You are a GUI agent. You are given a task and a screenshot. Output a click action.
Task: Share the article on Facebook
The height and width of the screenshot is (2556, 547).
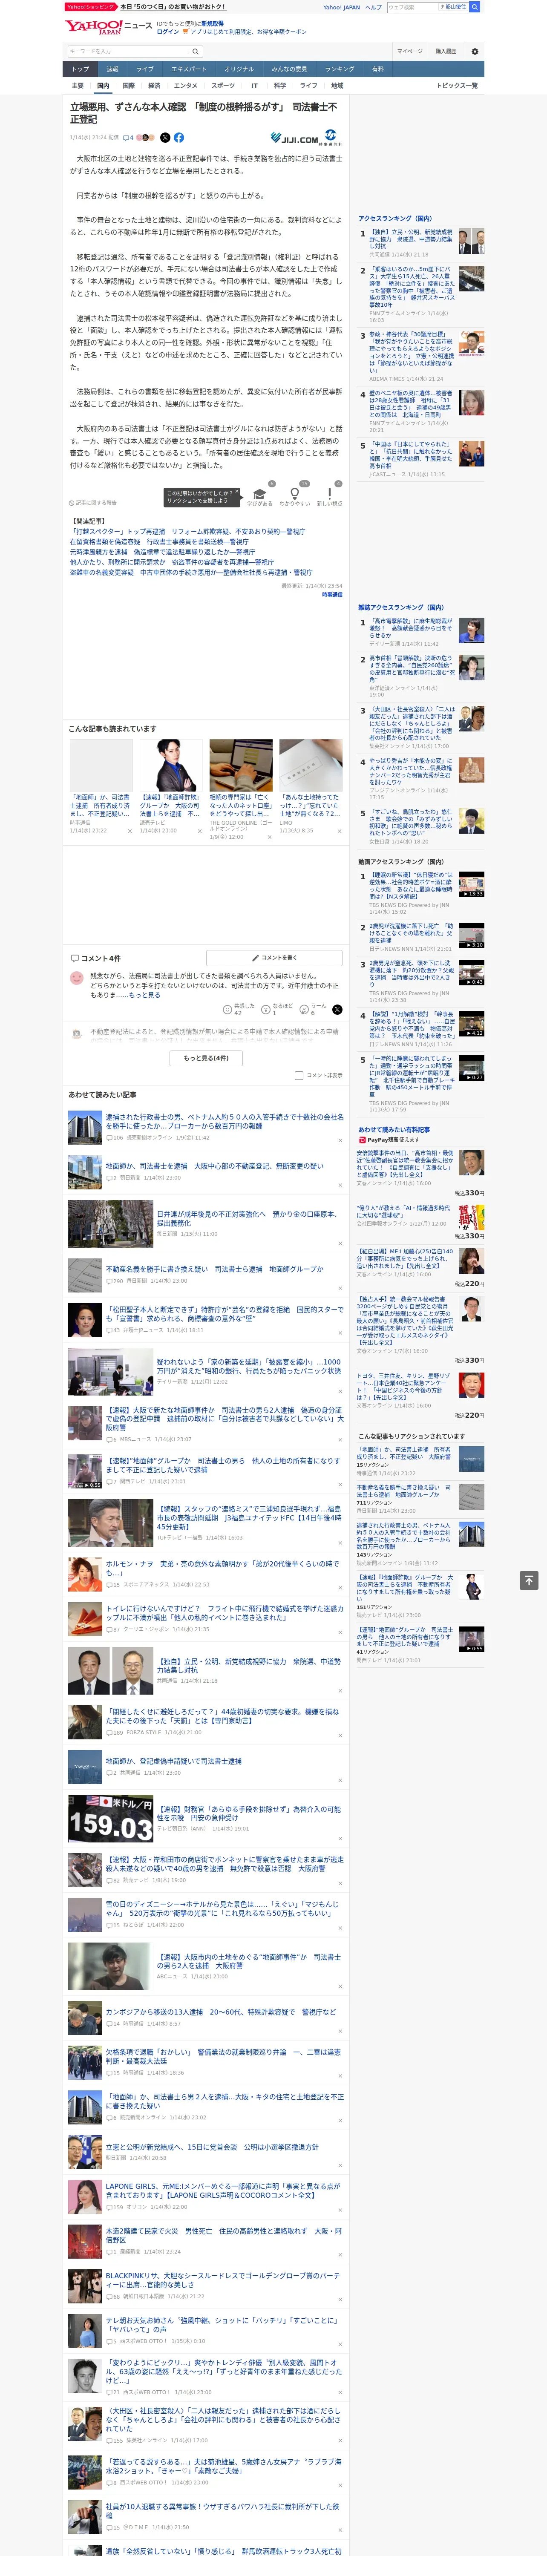(178, 138)
